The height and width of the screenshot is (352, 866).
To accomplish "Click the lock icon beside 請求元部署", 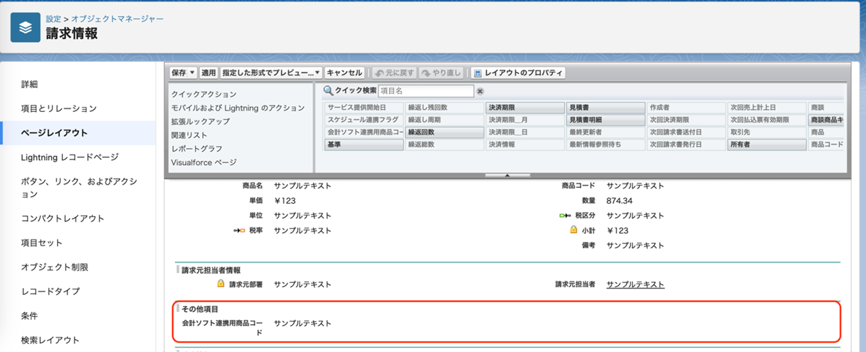I will [x=221, y=284].
